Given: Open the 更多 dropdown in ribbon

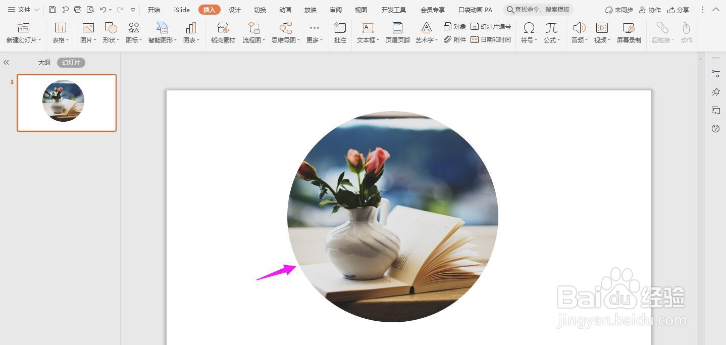Looking at the screenshot, I should (x=314, y=33).
